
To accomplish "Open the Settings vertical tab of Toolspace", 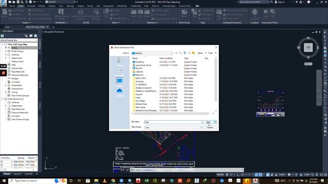I will click(40, 64).
